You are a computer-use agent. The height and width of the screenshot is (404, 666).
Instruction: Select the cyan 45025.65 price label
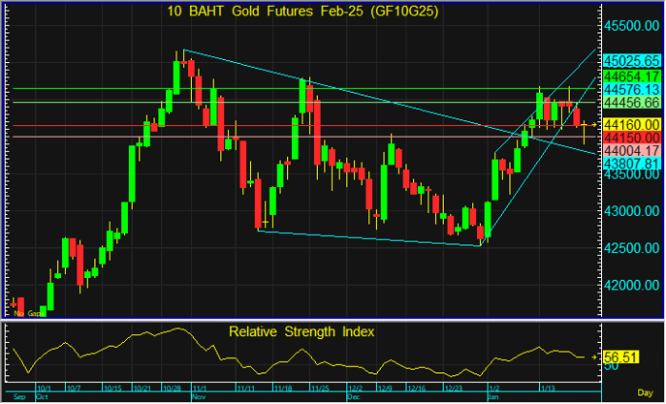[631, 59]
